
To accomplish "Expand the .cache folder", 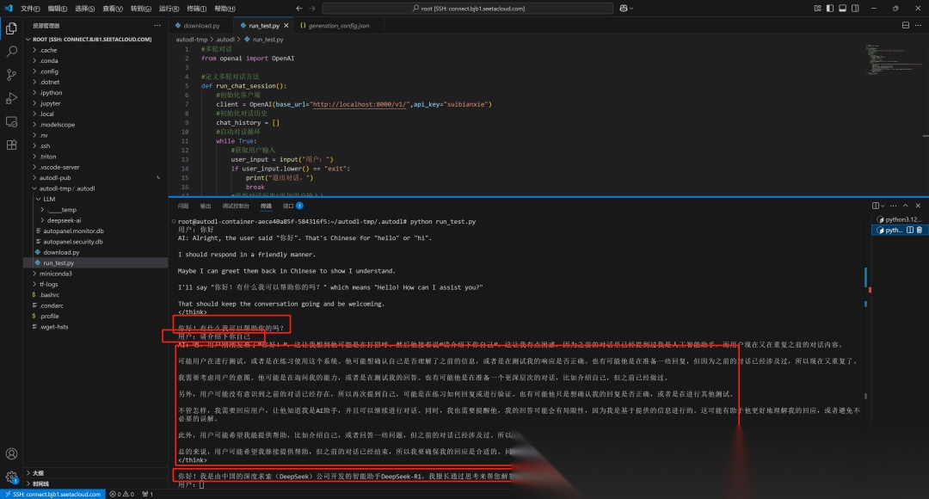I will [95, 51].
